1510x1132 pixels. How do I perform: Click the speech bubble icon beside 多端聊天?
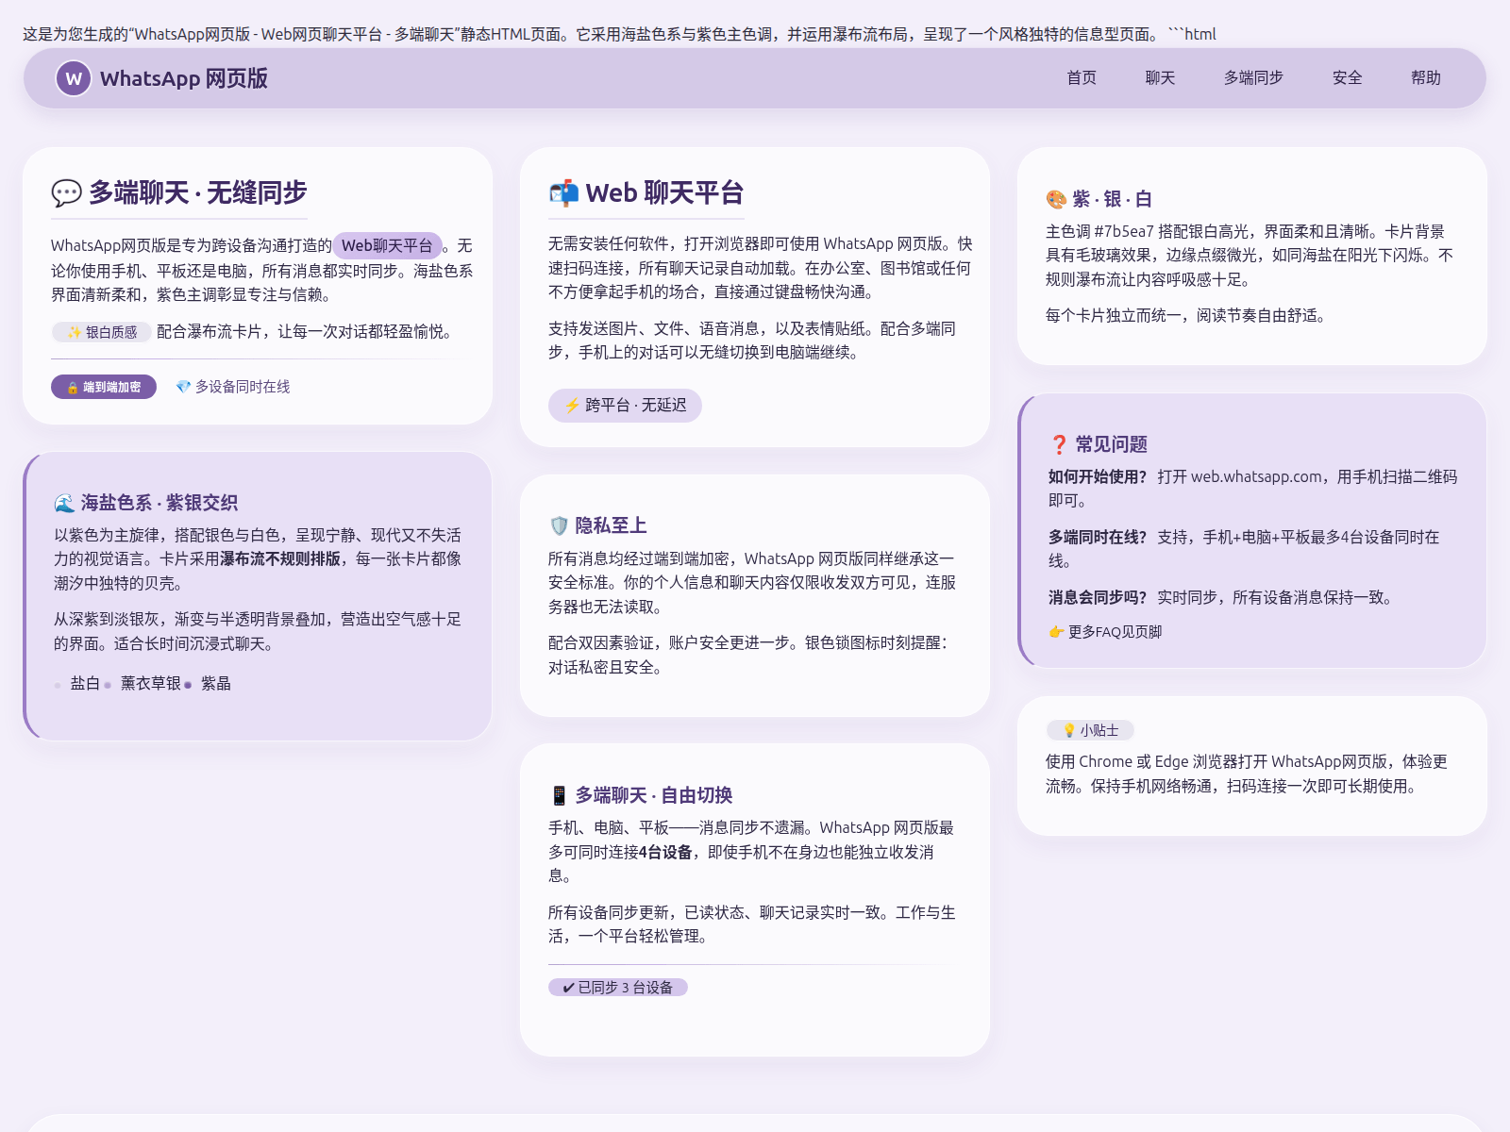[x=66, y=193]
